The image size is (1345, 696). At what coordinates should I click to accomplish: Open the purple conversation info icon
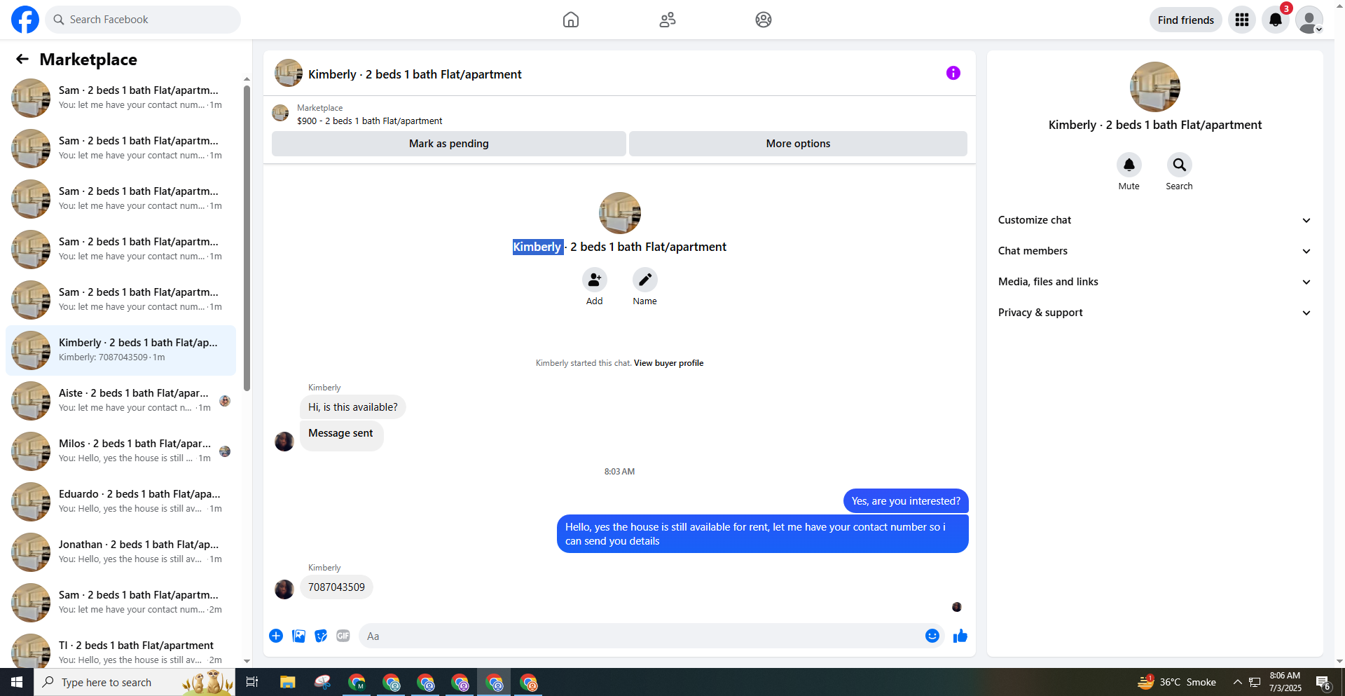pyautogui.click(x=953, y=73)
